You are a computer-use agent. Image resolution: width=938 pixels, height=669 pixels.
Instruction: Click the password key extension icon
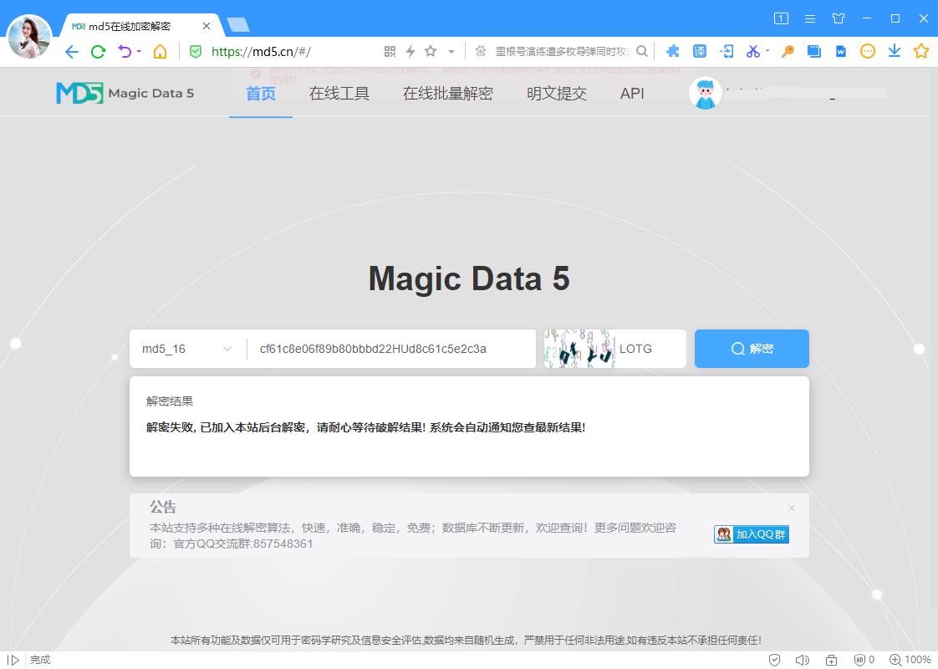tap(788, 52)
